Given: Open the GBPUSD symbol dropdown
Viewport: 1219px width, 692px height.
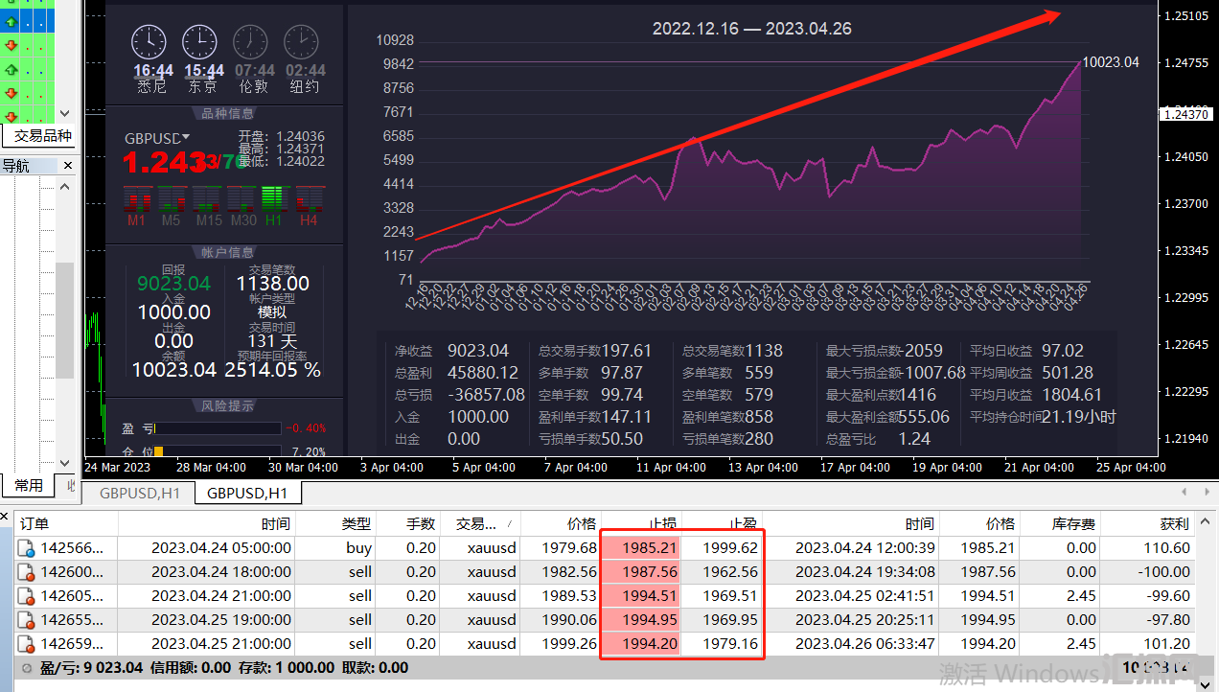Looking at the screenshot, I should coord(186,137).
